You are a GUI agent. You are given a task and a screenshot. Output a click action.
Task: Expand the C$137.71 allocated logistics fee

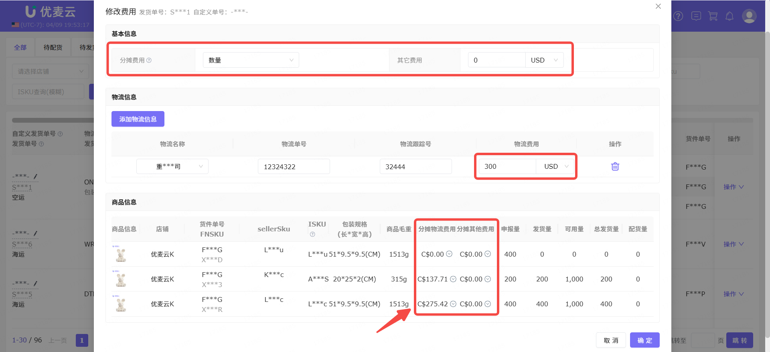tap(453, 279)
